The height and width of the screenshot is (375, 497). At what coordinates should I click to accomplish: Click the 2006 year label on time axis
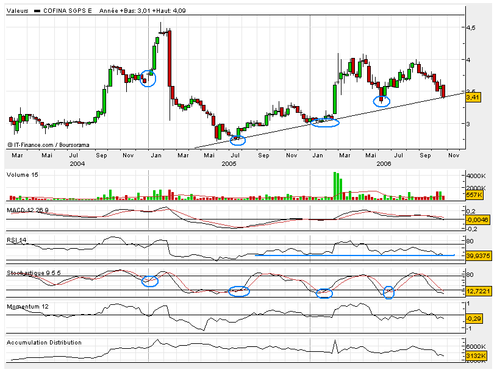(x=384, y=163)
